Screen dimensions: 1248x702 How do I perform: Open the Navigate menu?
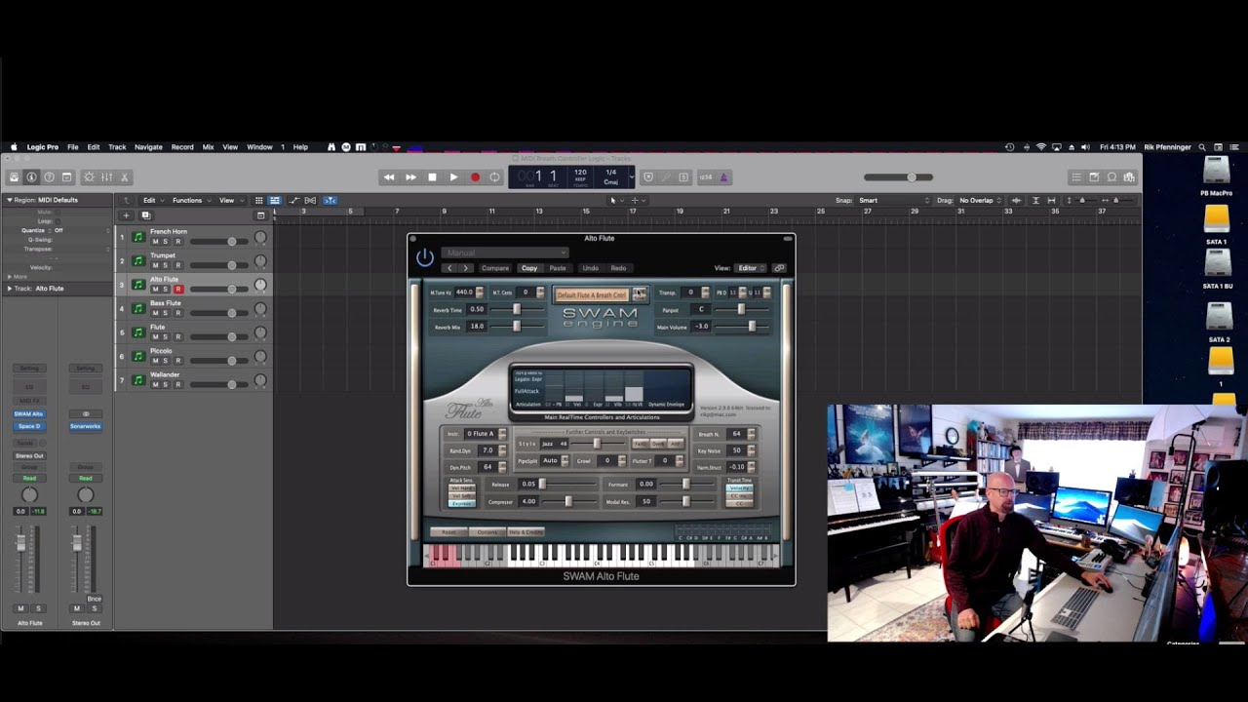tap(148, 147)
